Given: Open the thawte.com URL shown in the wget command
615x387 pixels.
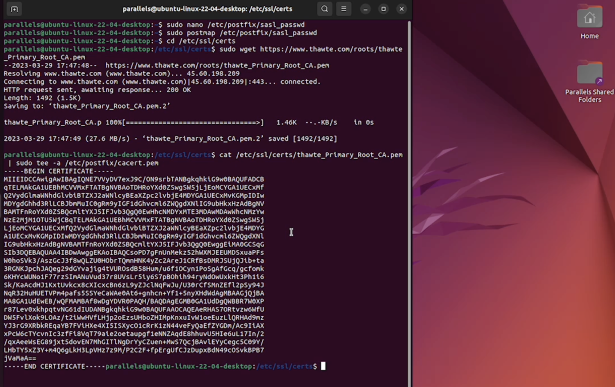Looking at the screenshot, I should point(330,49).
